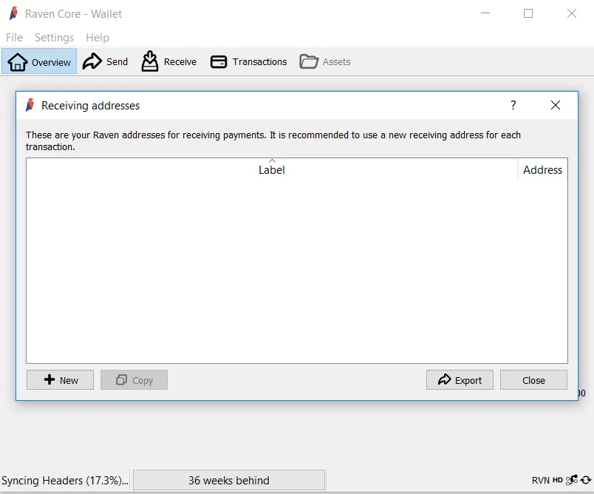Export the receiving addresses list
Screen dimensions: 594x494
pos(460,380)
